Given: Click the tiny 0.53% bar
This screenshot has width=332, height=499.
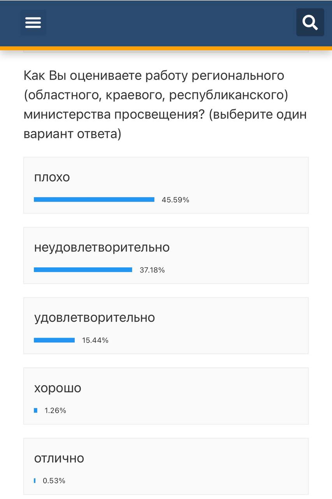Looking at the screenshot, I should [x=35, y=480].
